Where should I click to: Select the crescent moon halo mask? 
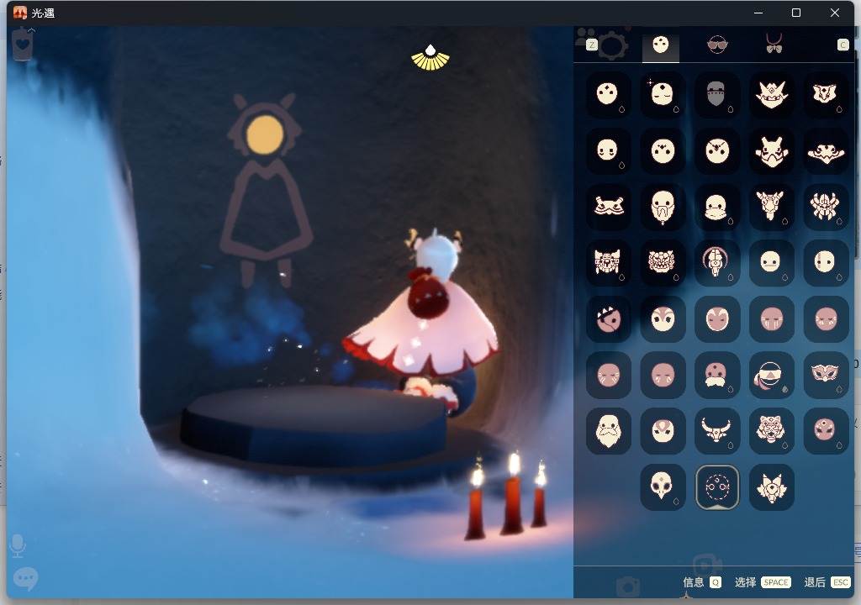[x=716, y=262]
